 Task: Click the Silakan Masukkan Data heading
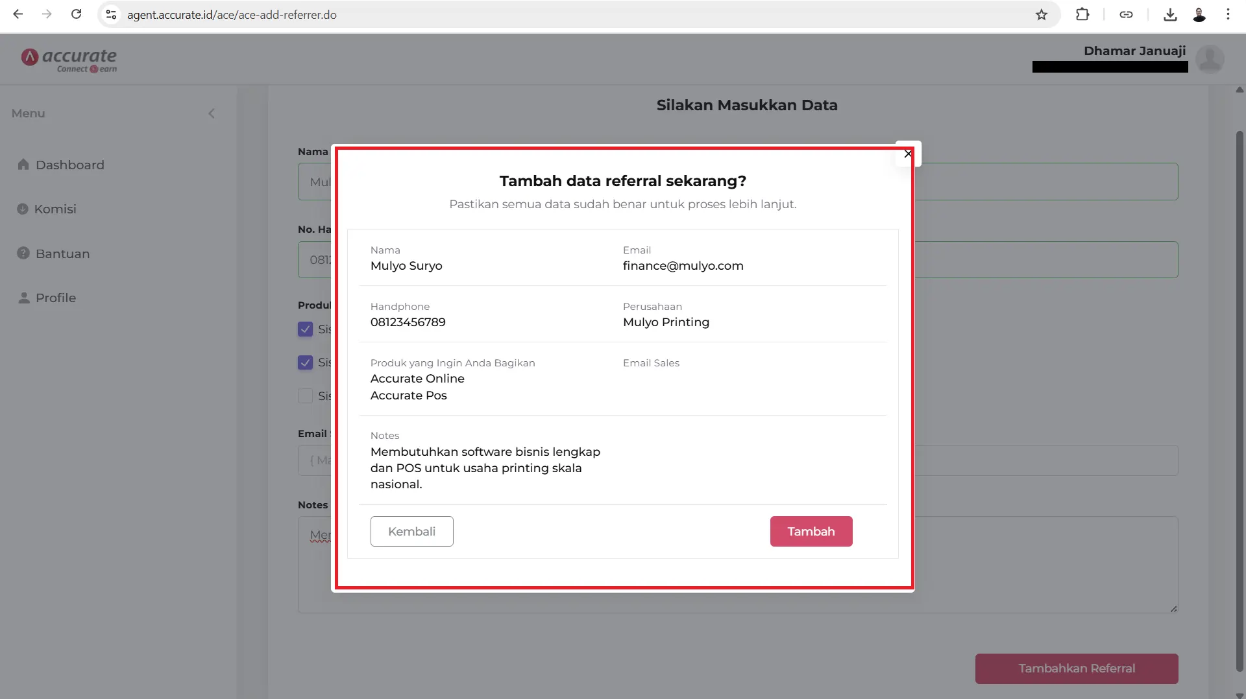747,105
